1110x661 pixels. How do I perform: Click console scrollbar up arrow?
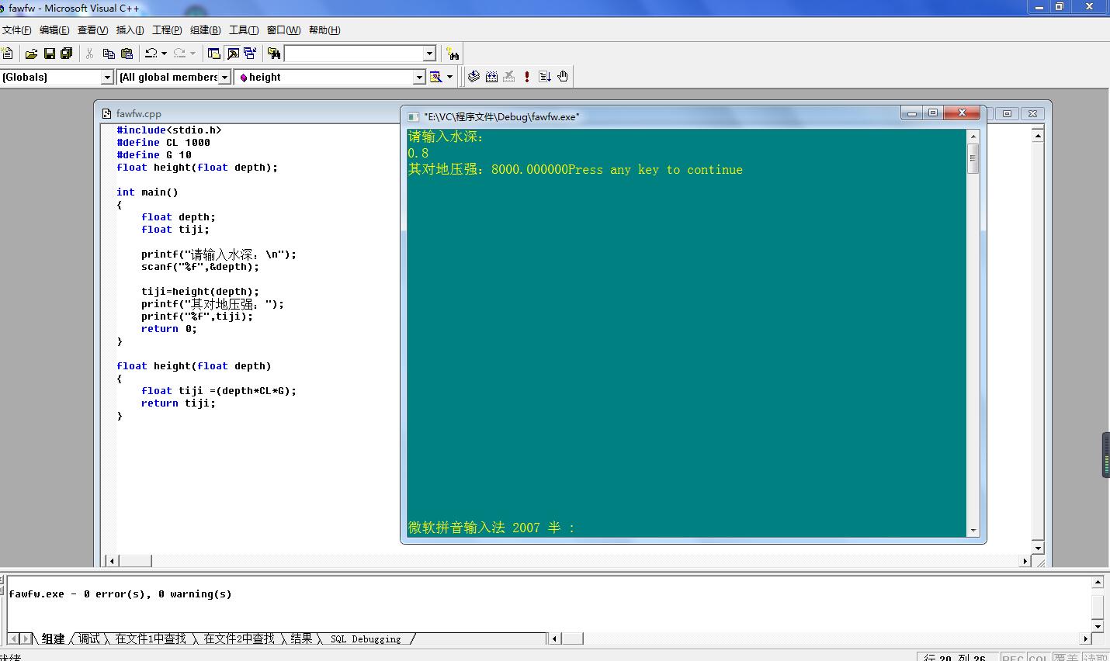coord(973,136)
